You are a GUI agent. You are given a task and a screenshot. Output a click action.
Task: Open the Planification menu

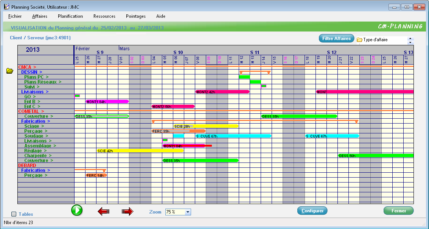pyautogui.click(x=70, y=16)
